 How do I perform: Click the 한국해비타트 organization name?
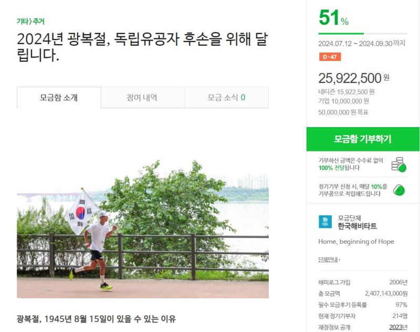(357, 226)
